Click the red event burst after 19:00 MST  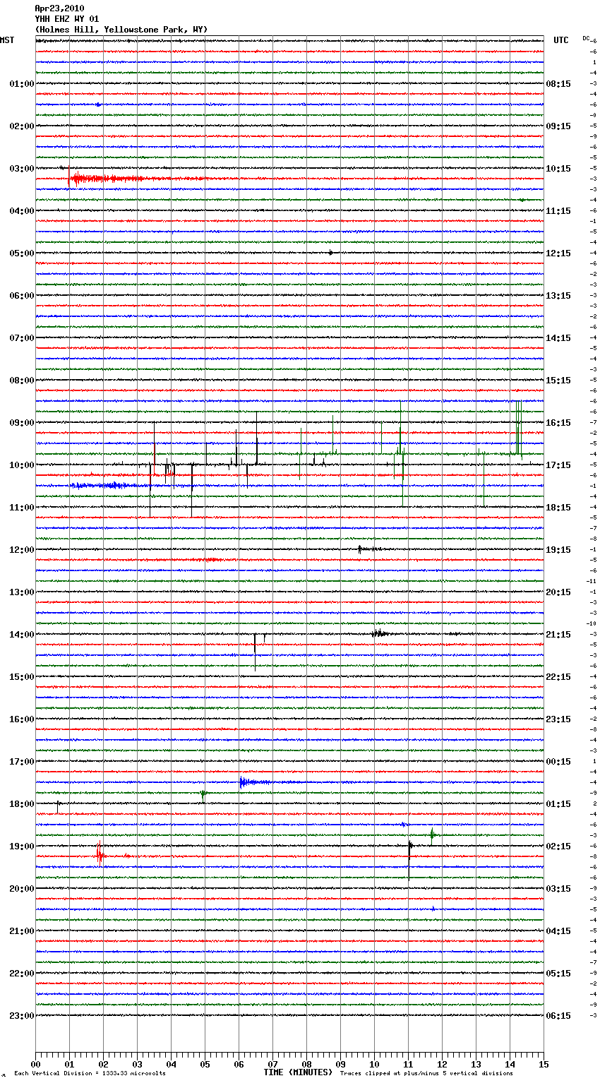click(100, 855)
